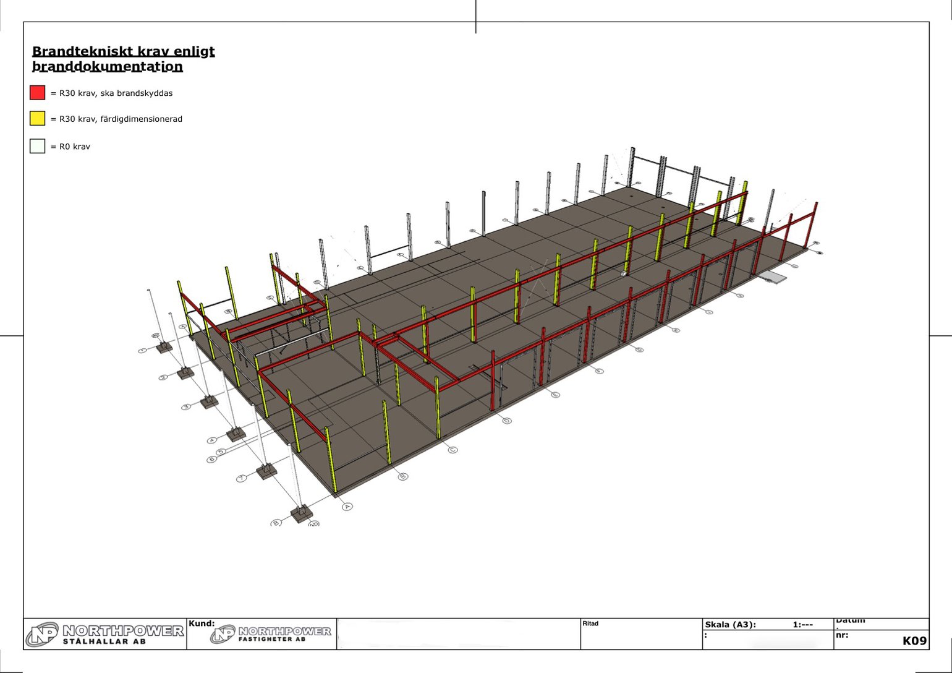
Task: Click the Brandtekniskt krav heading
Action: [x=123, y=59]
